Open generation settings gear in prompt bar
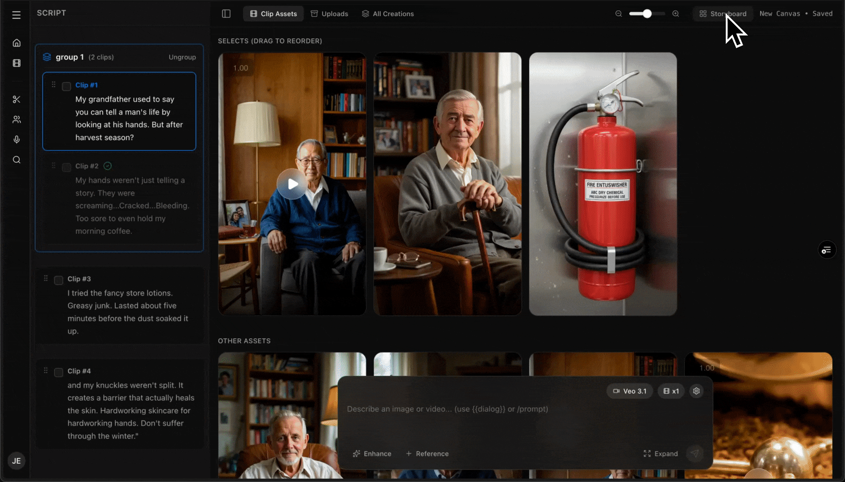The image size is (845, 482). tap(696, 391)
